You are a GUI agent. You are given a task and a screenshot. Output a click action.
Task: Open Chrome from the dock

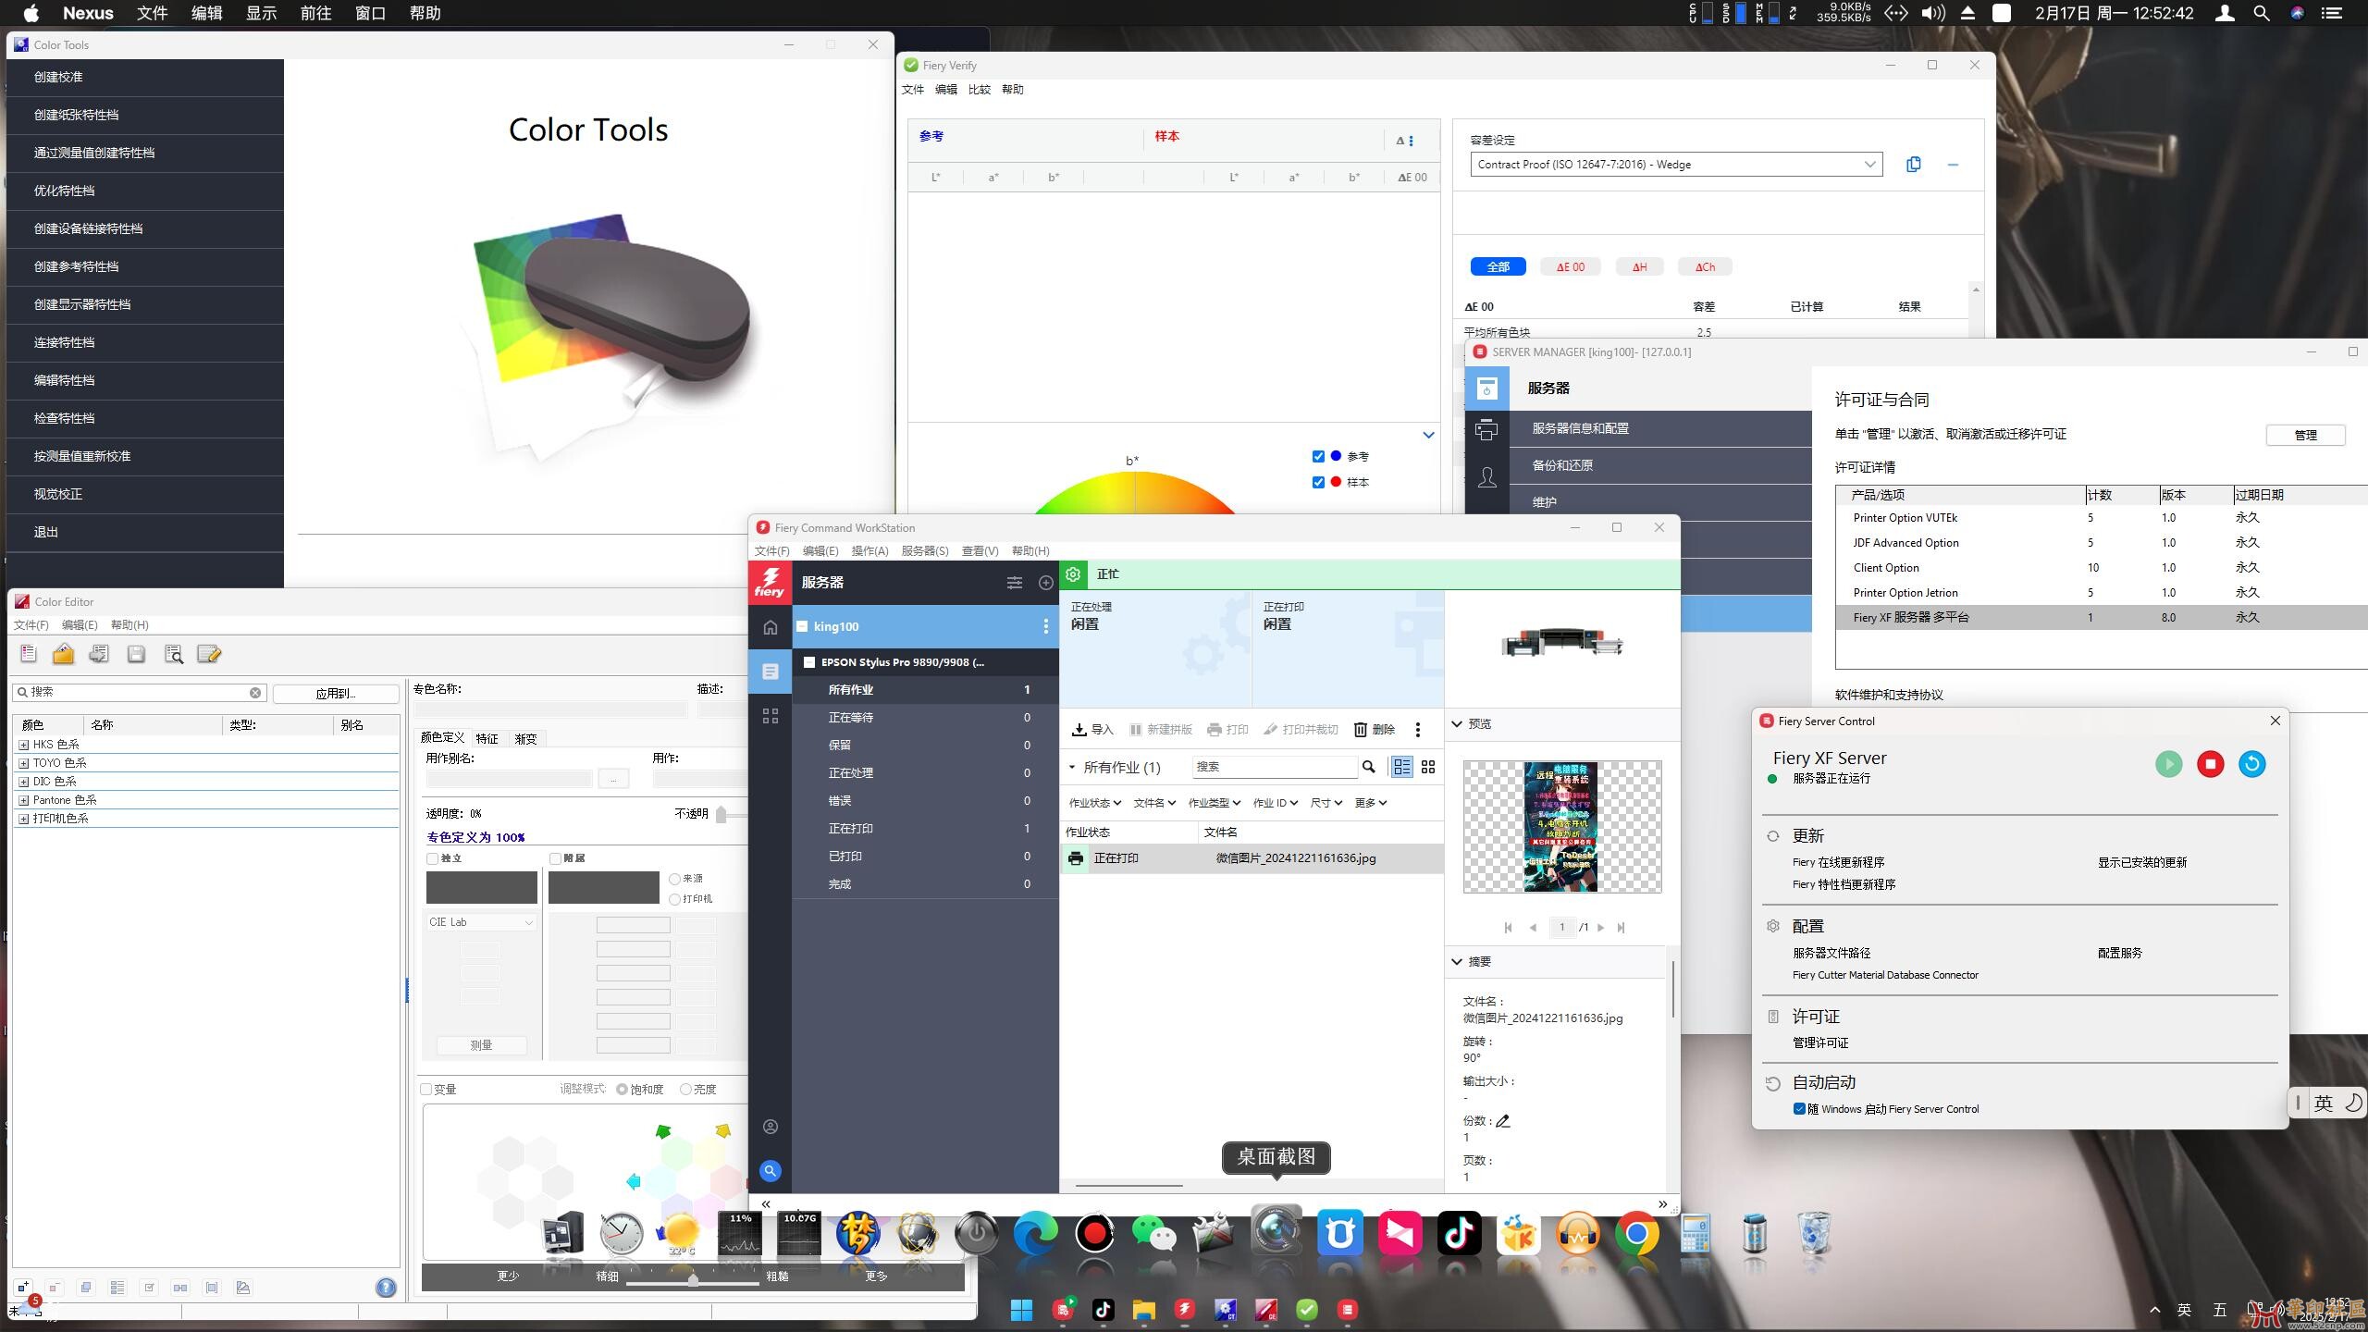(x=1636, y=1234)
